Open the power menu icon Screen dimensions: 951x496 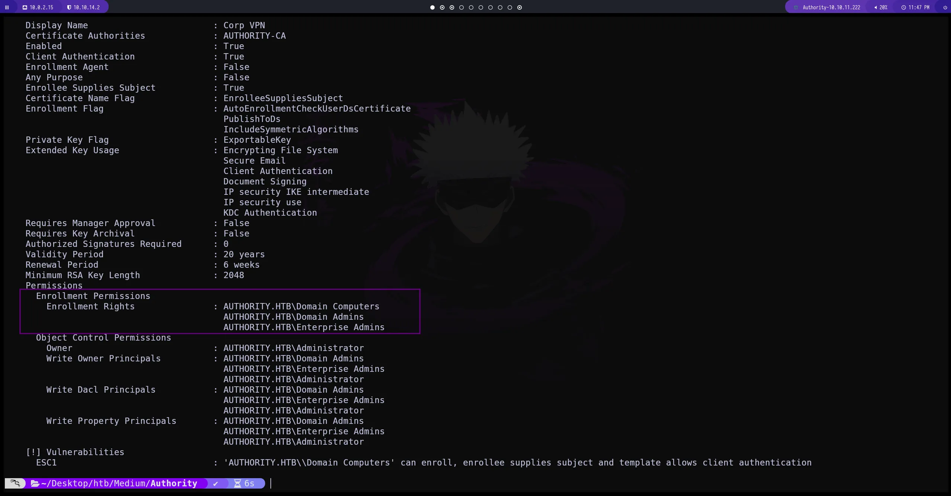[x=945, y=7]
